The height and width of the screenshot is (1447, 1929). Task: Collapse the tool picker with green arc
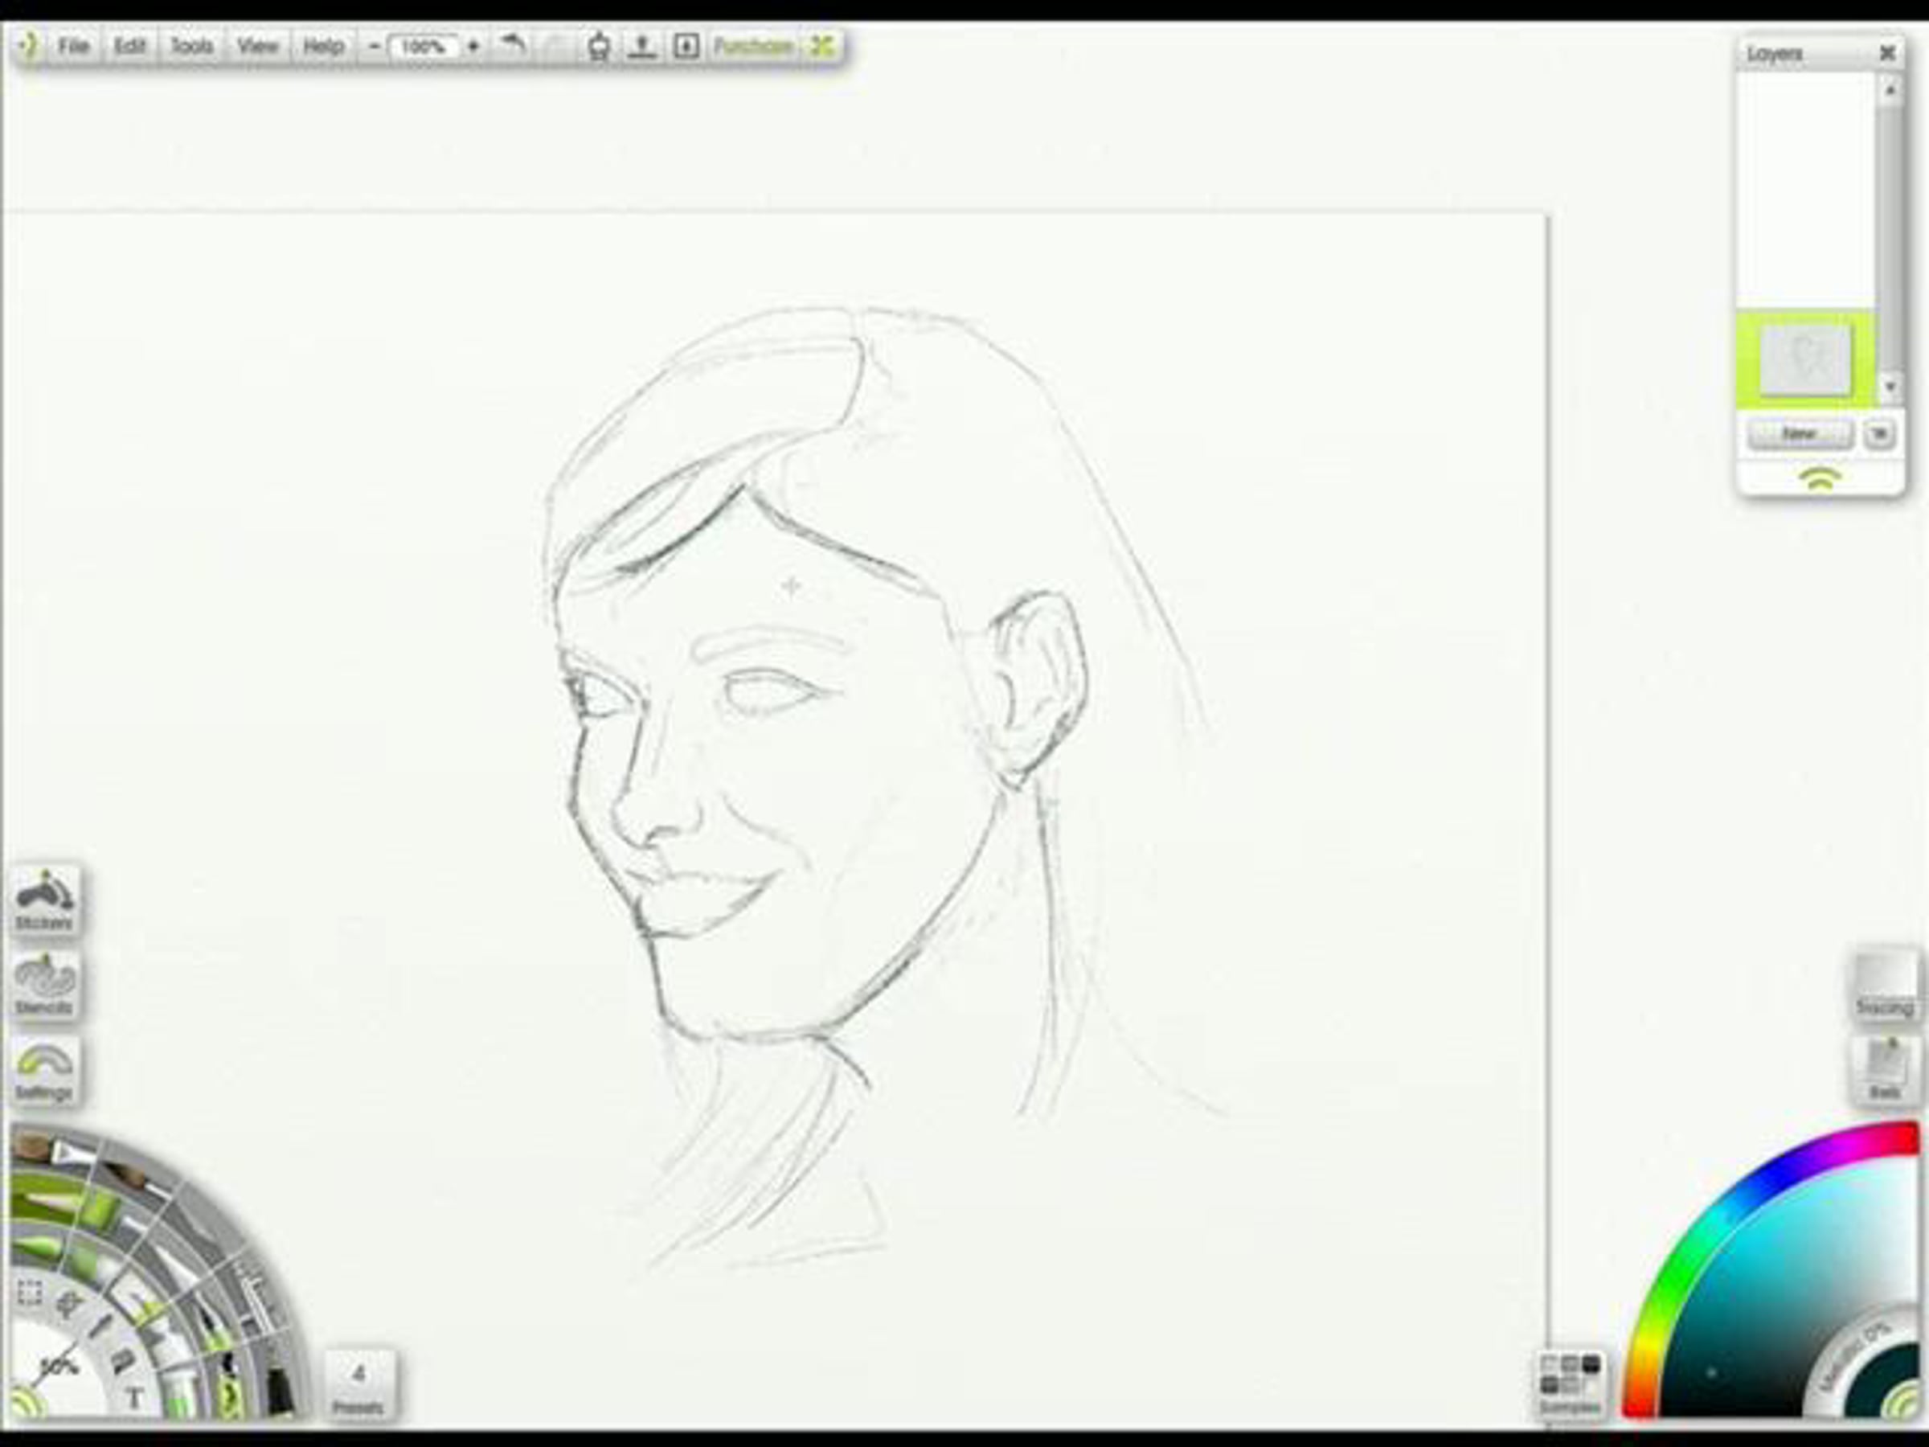point(27,1403)
